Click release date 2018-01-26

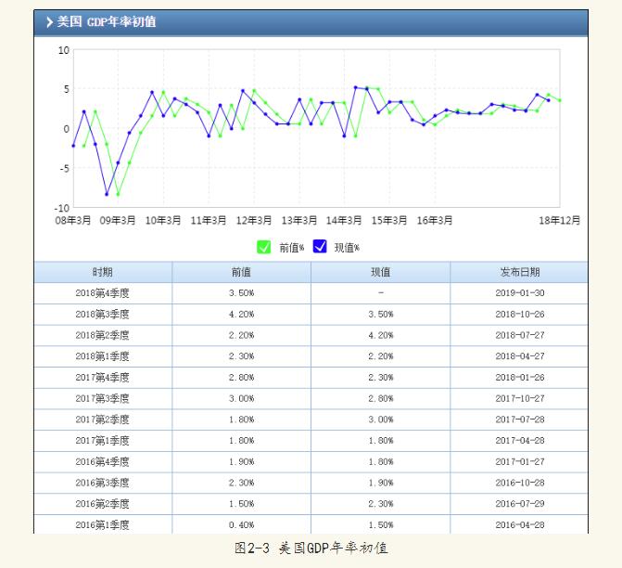[520, 378]
